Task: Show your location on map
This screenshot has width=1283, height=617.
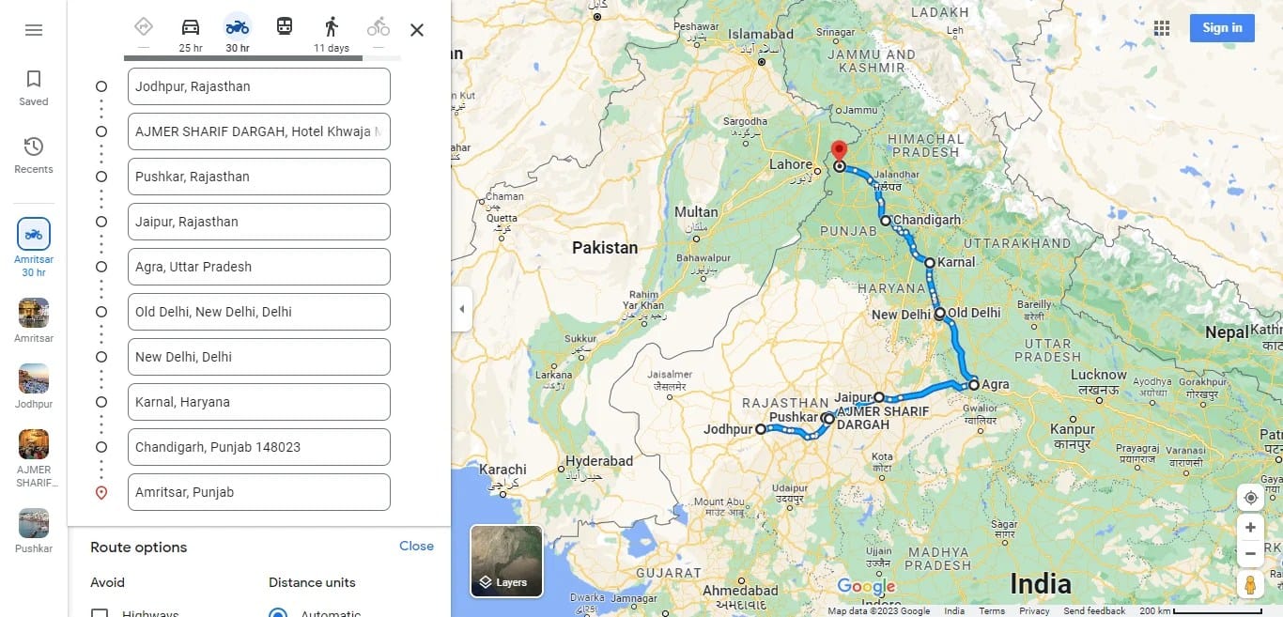Action: coord(1250,498)
